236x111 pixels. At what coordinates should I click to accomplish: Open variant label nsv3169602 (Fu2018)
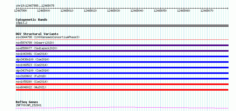[31, 76]
